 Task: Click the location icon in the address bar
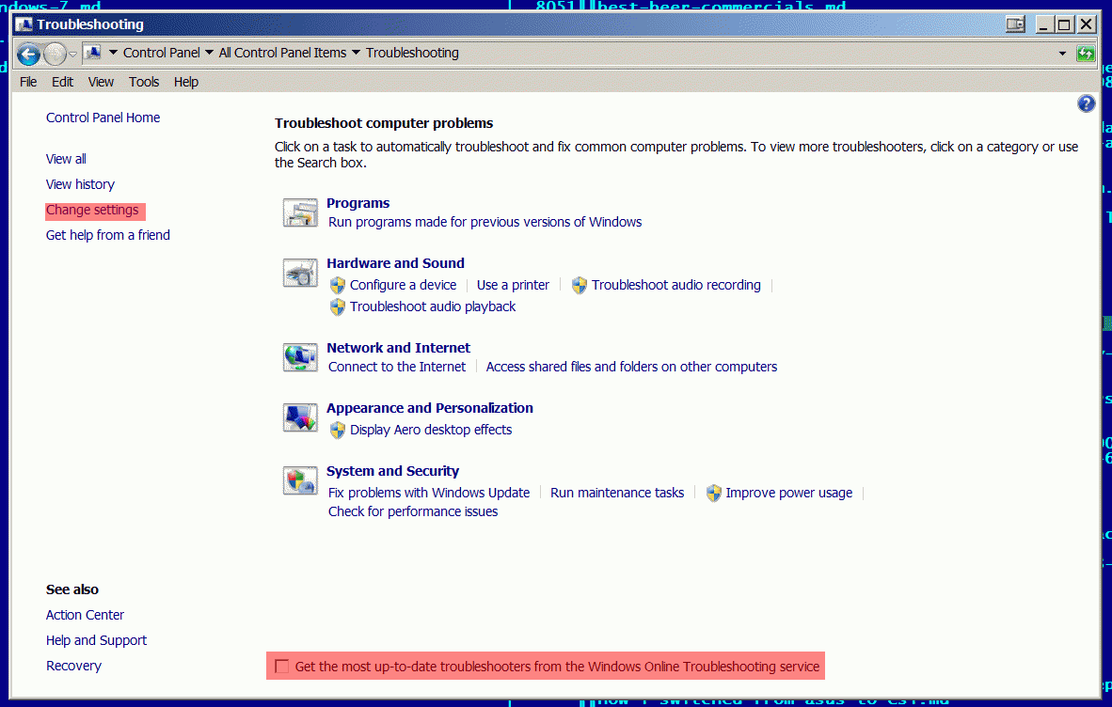click(92, 53)
